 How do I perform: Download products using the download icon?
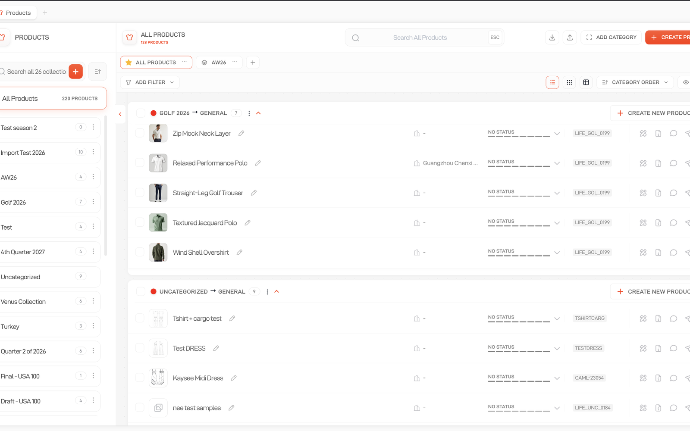pos(552,37)
